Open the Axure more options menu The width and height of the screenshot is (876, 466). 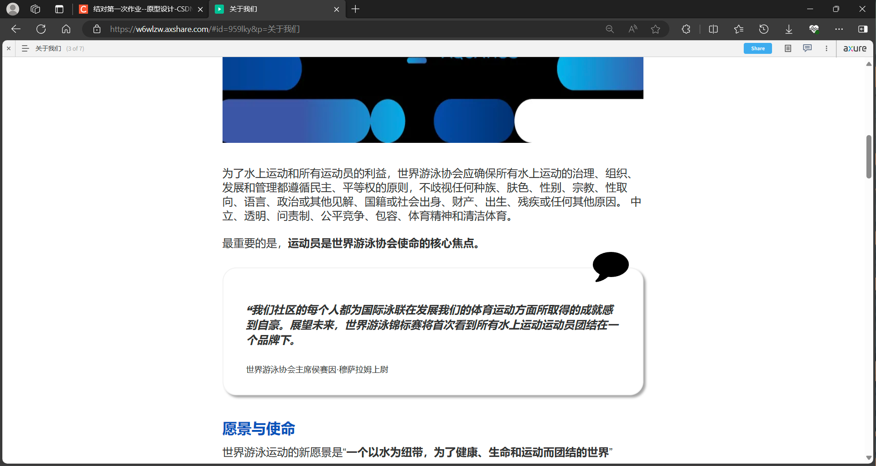pos(826,48)
